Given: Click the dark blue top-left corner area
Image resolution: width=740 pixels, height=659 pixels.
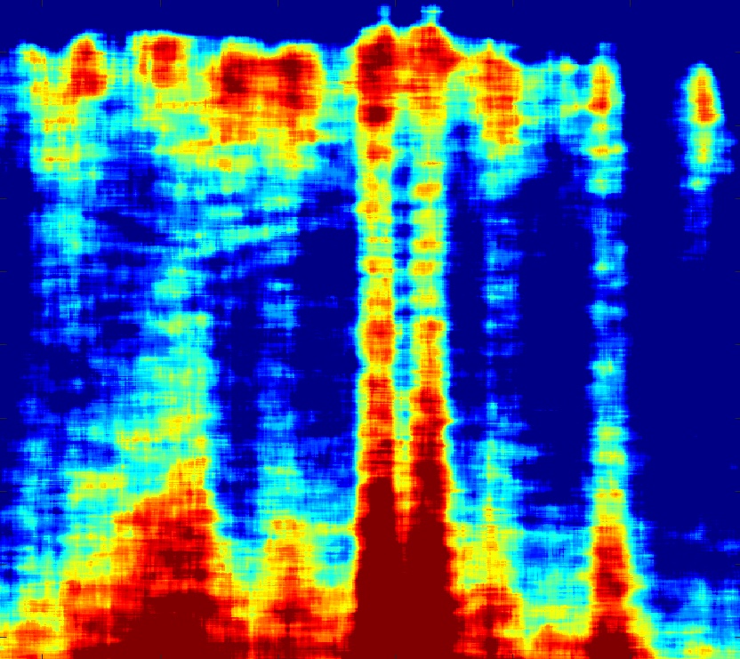Looking at the screenshot, I should point(18,18).
